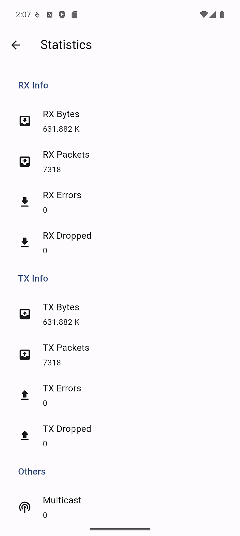Tap the Others section header
Viewport: 240px width, 536px height.
pos(32,471)
